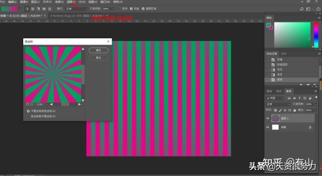The height and width of the screenshot is (176, 322).
Task: Open the 图像 (Image) menu
Action: pos(24,2)
